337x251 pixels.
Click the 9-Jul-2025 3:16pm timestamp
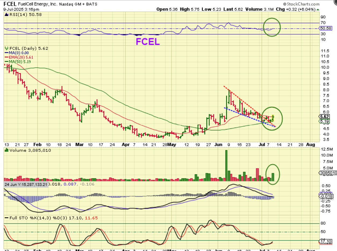pyautogui.click(x=21, y=9)
